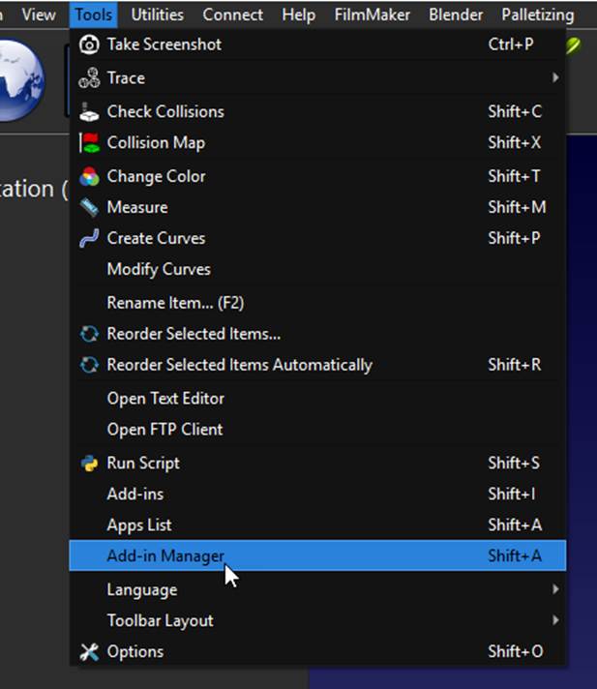Click the Reorder Selected Items Automatically icon

pyautogui.click(x=89, y=365)
